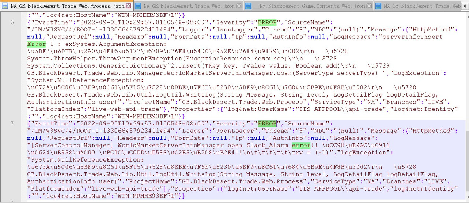Viewport: 469px width, 203px height.
Task: Switch to the NA_GB.BlackDesert.Trade.Web.Process.json tab
Action: [x=67, y=6]
